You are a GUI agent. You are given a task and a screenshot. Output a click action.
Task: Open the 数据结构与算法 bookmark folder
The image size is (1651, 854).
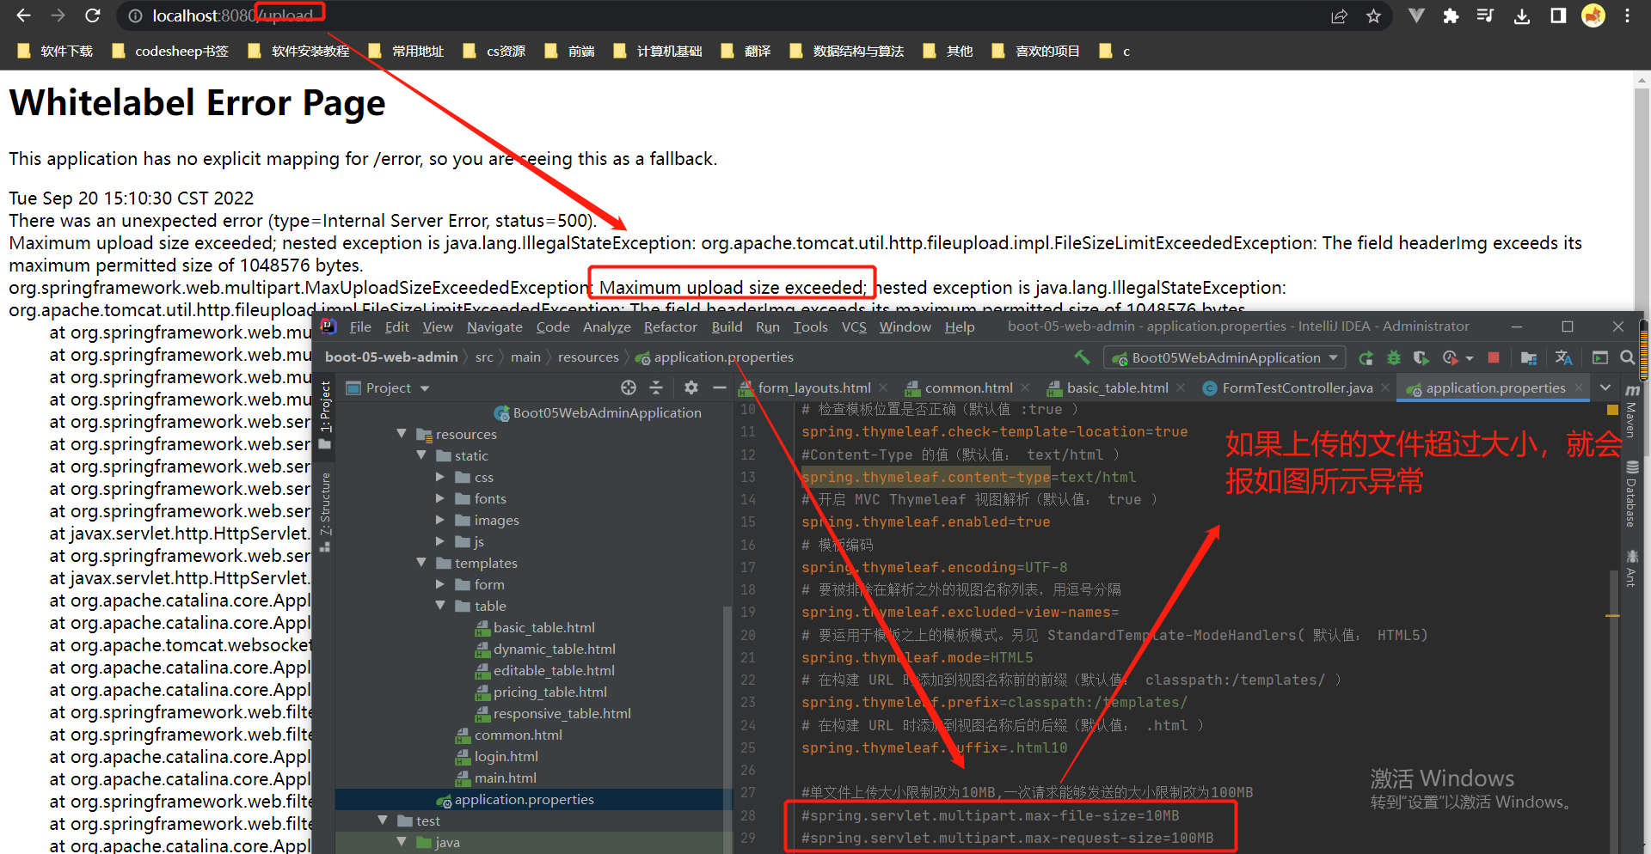coord(847,52)
